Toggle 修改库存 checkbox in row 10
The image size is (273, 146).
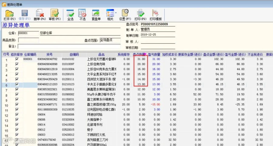tap(17, 105)
